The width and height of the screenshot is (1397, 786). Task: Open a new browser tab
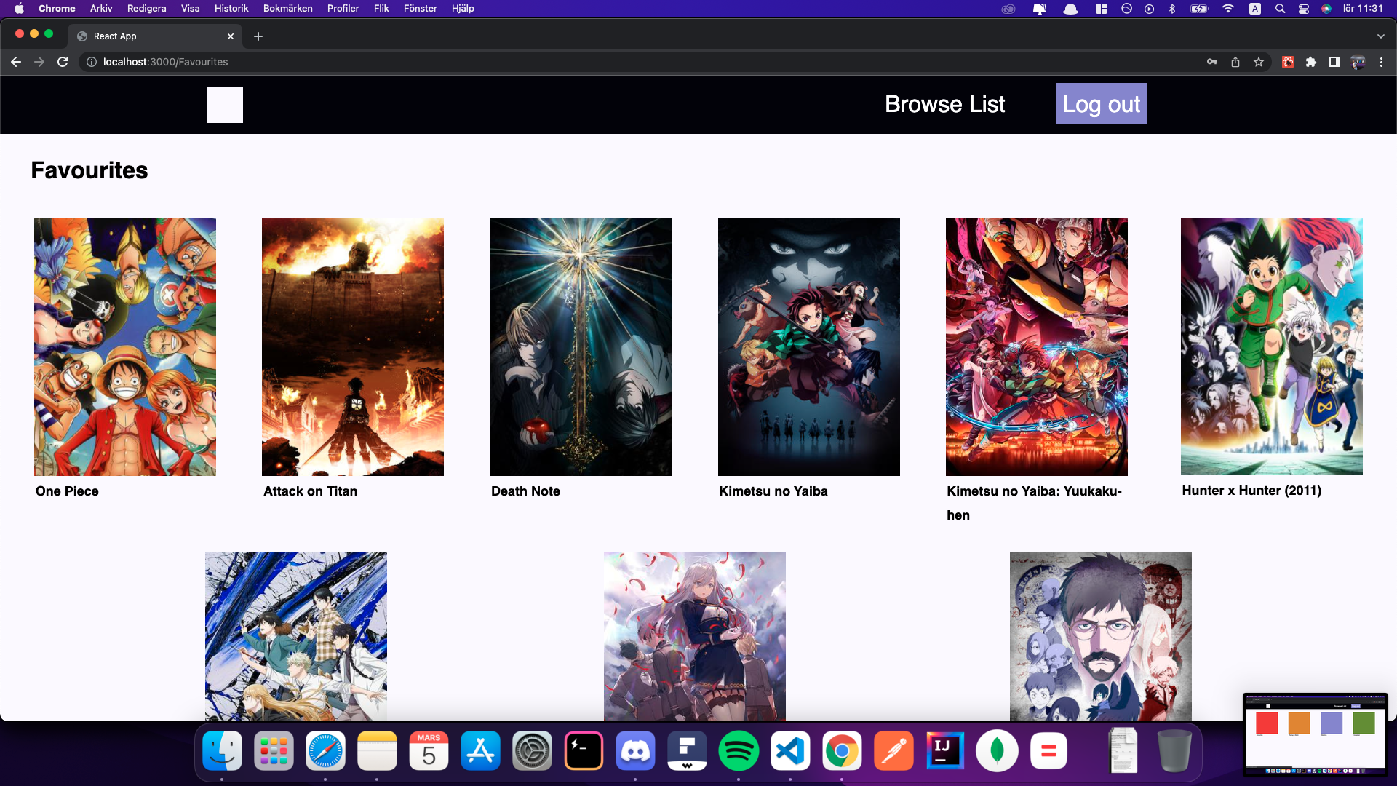point(258,36)
